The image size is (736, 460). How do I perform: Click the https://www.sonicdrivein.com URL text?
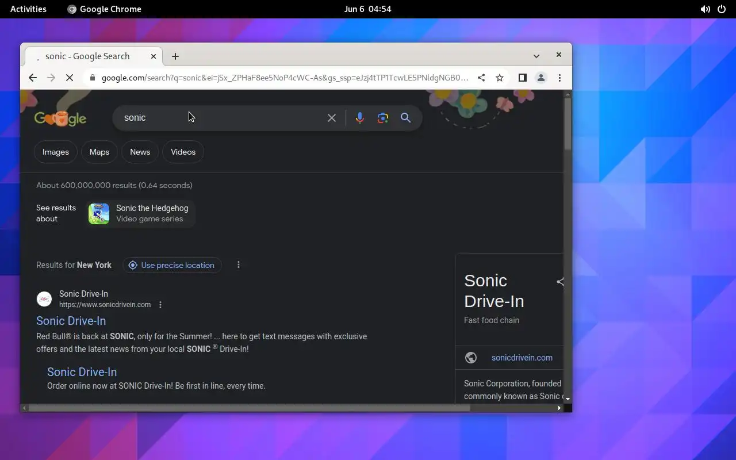(105, 305)
